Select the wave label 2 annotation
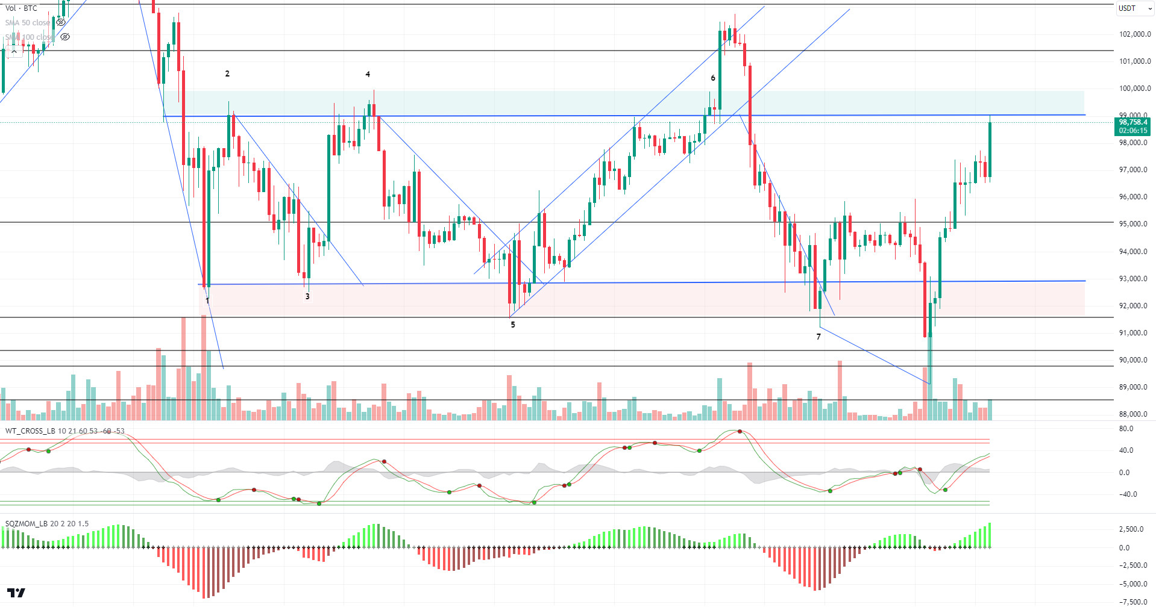 (227, 73)
